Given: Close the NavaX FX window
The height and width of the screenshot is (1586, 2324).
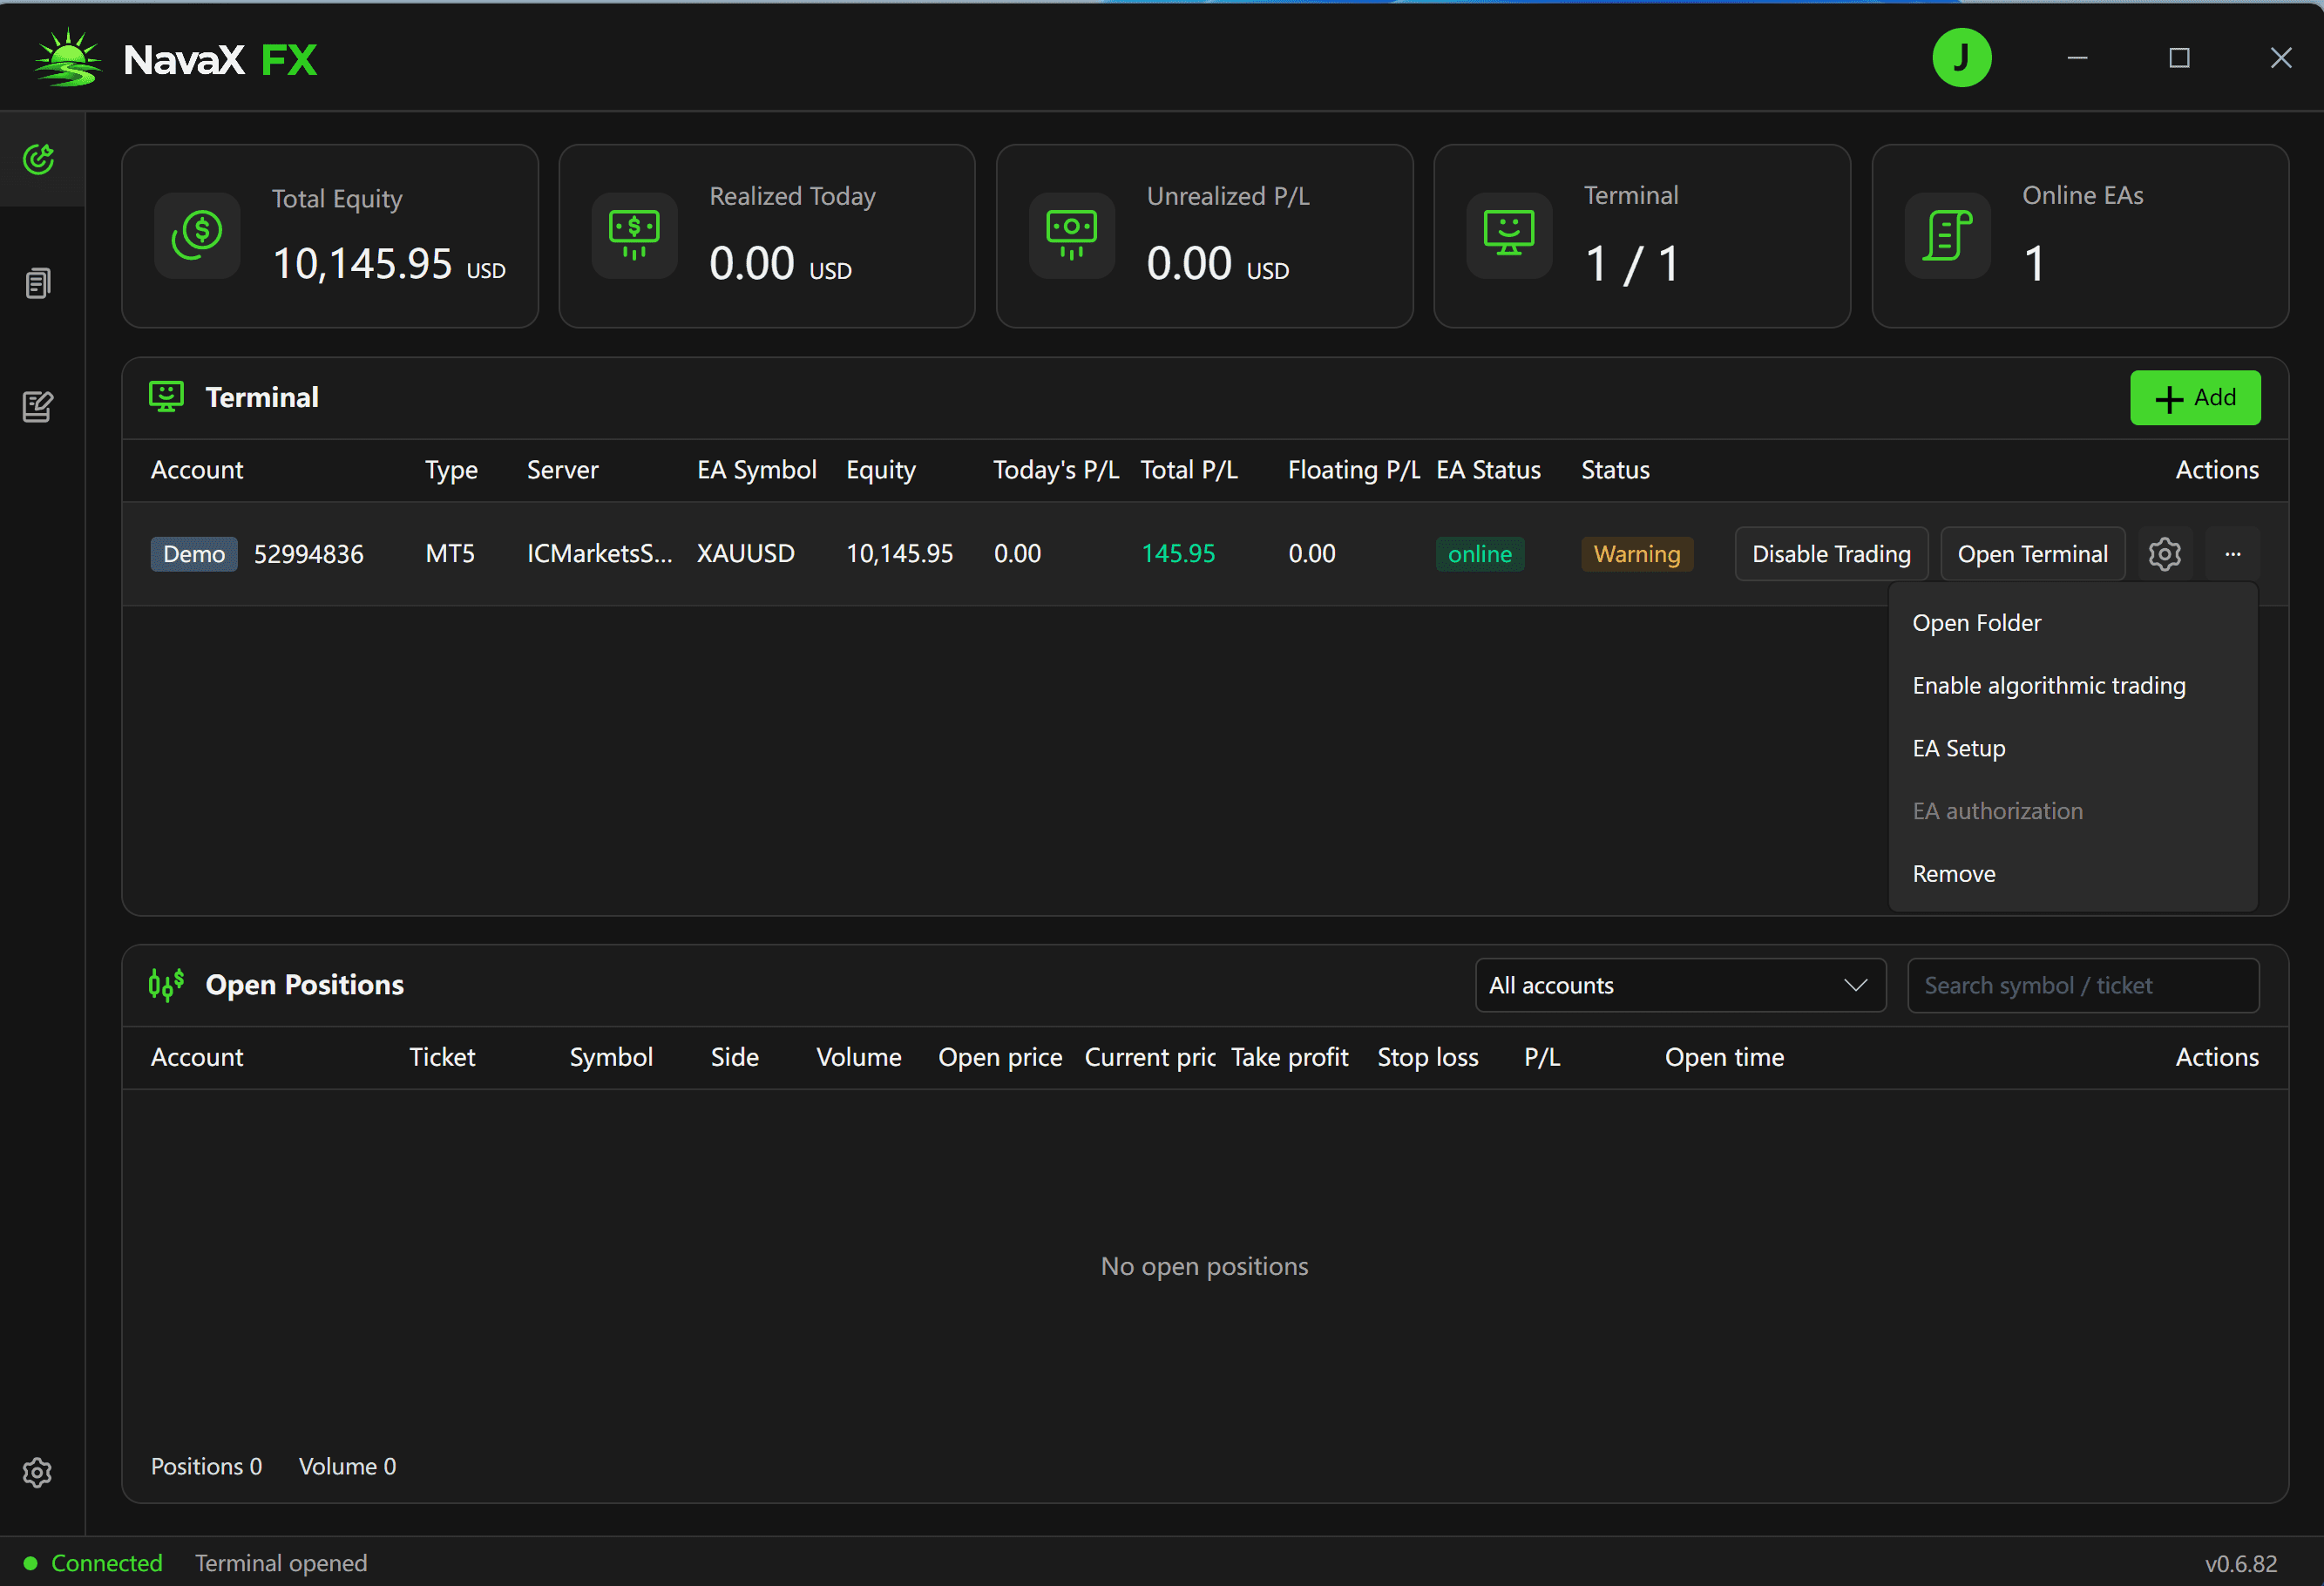Looking at the screenshot, I should 2281,58.
